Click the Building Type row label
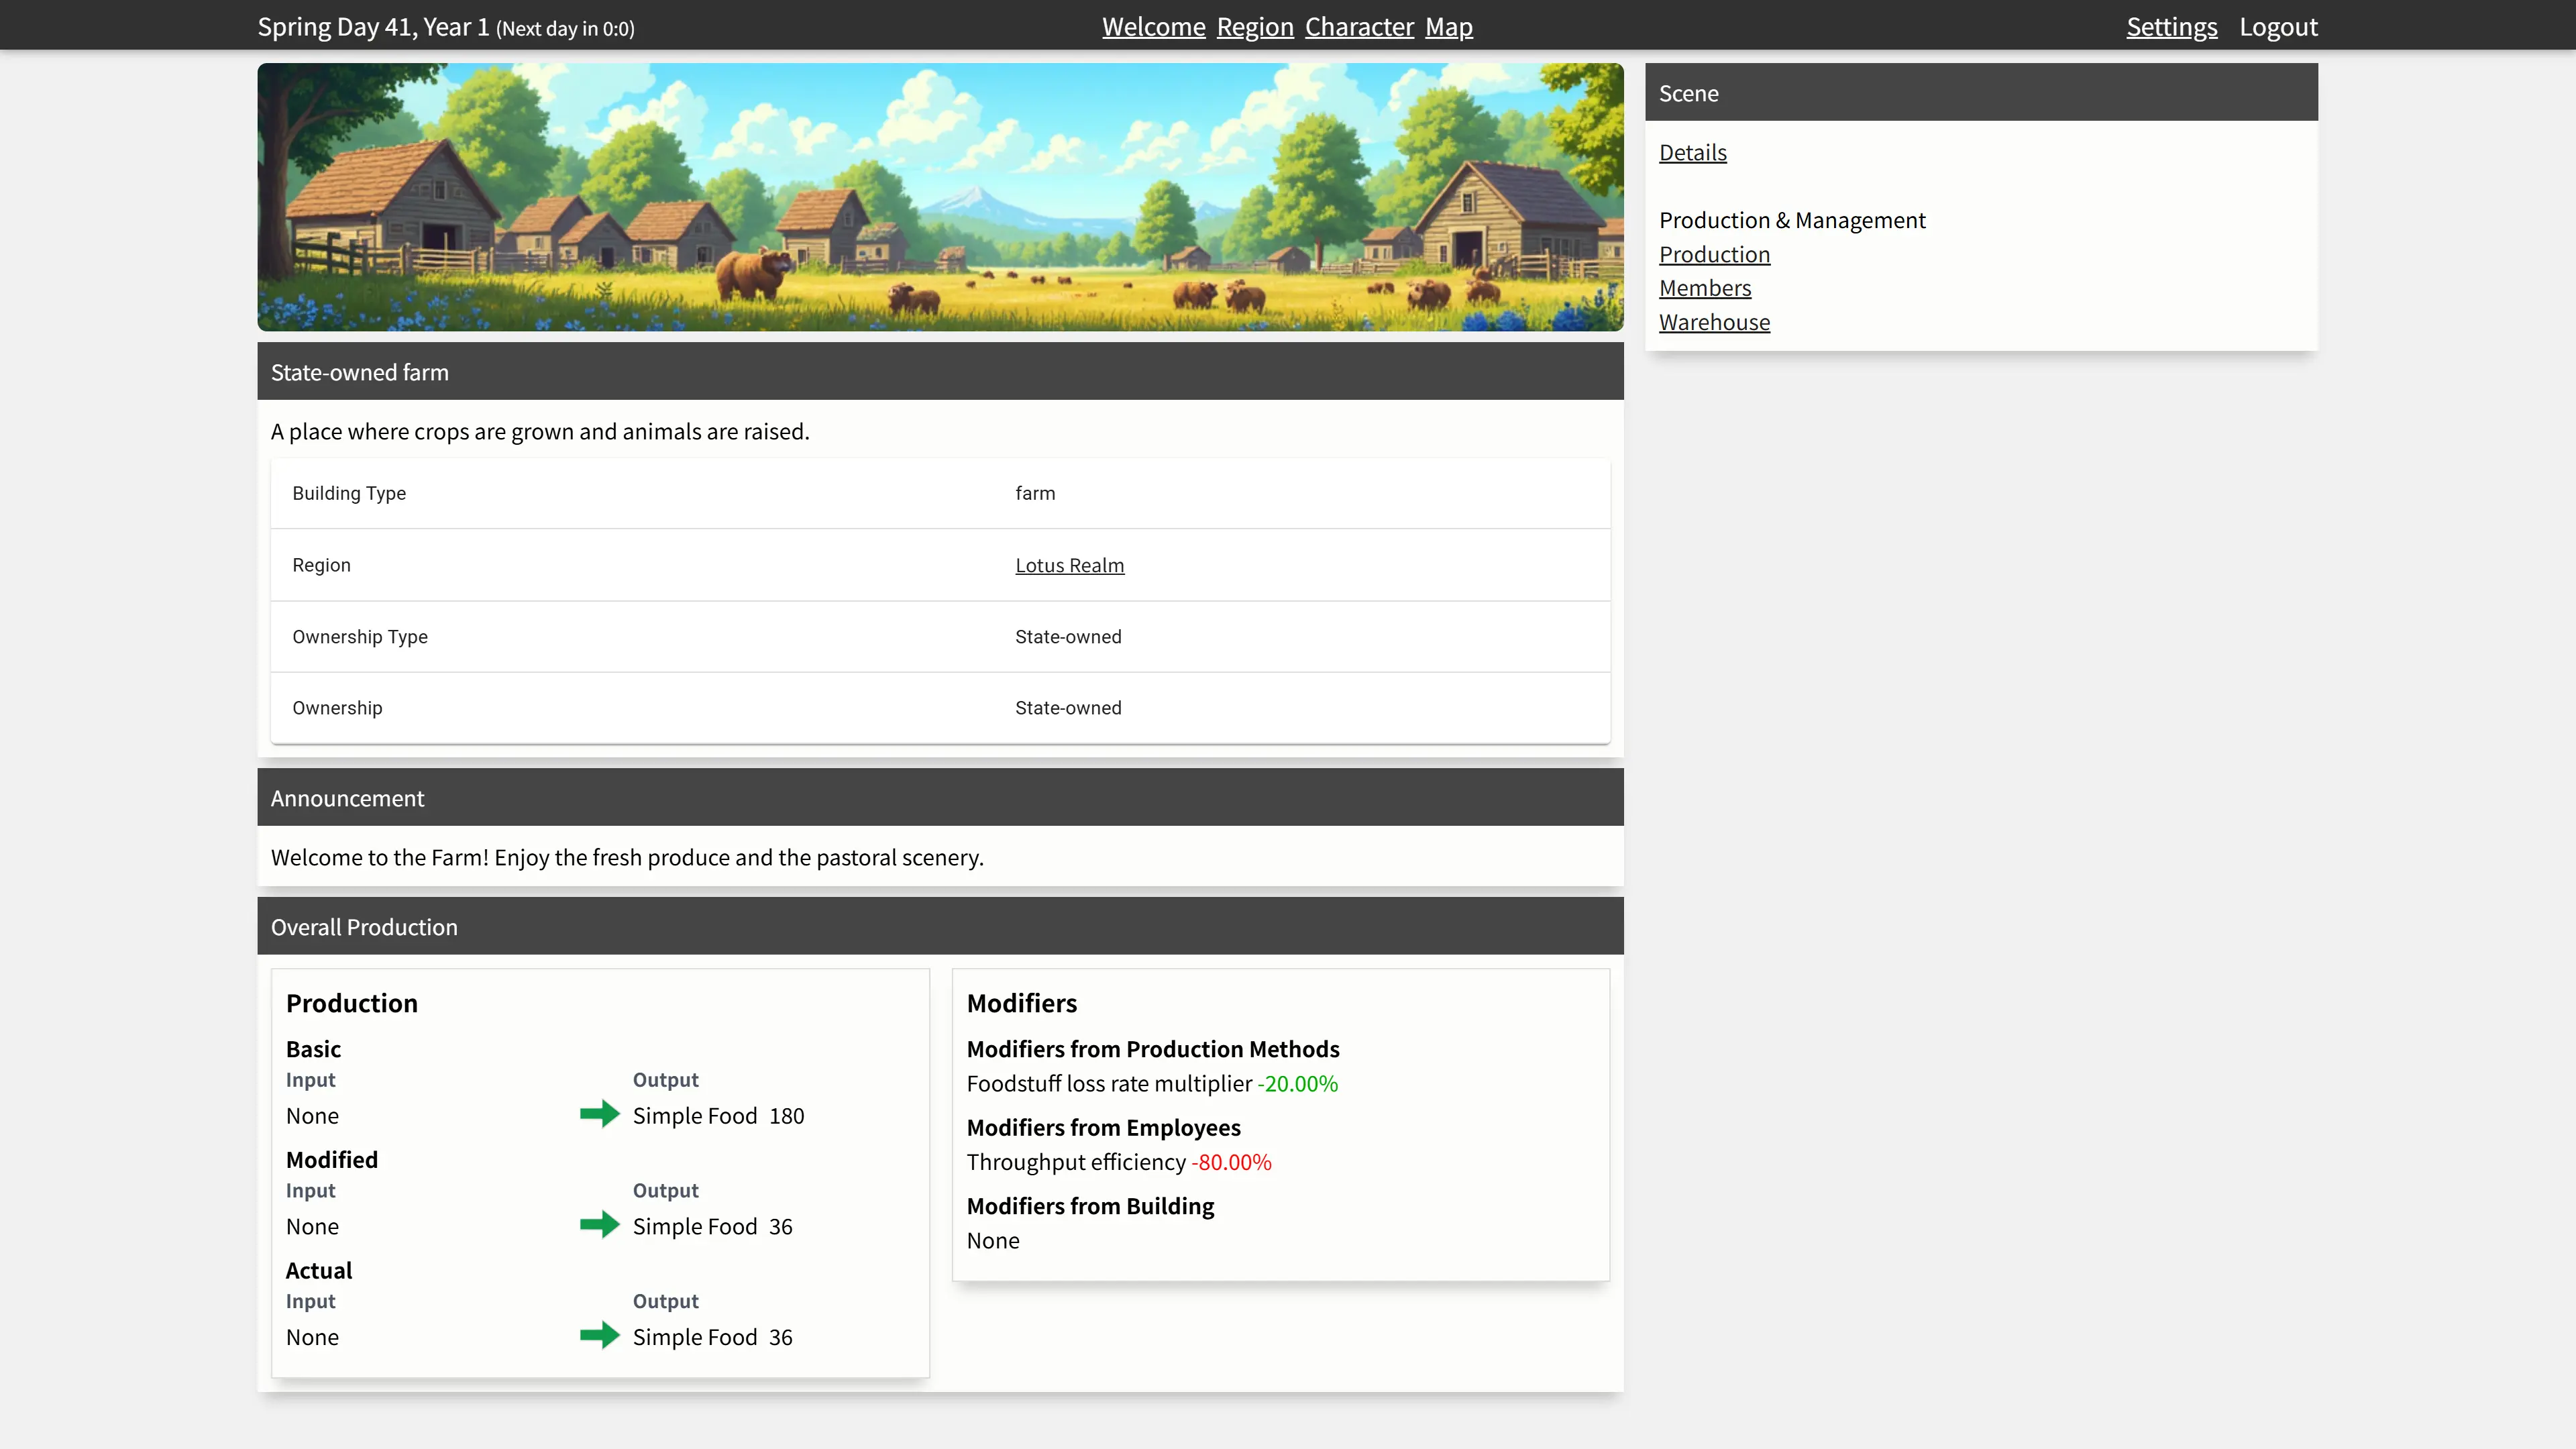 point(349,493)
